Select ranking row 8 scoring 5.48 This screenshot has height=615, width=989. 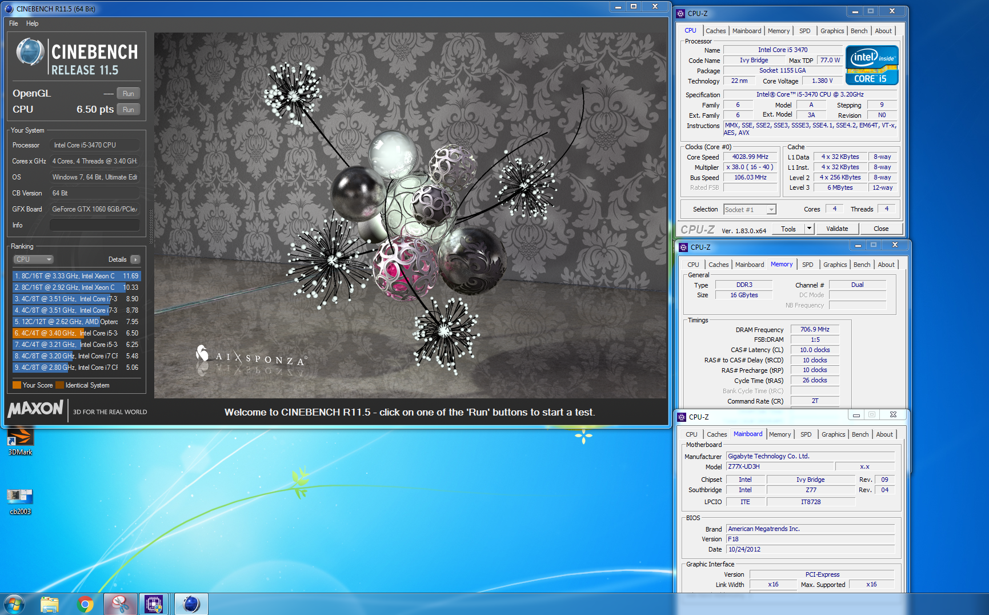click(x=76, y=356)
